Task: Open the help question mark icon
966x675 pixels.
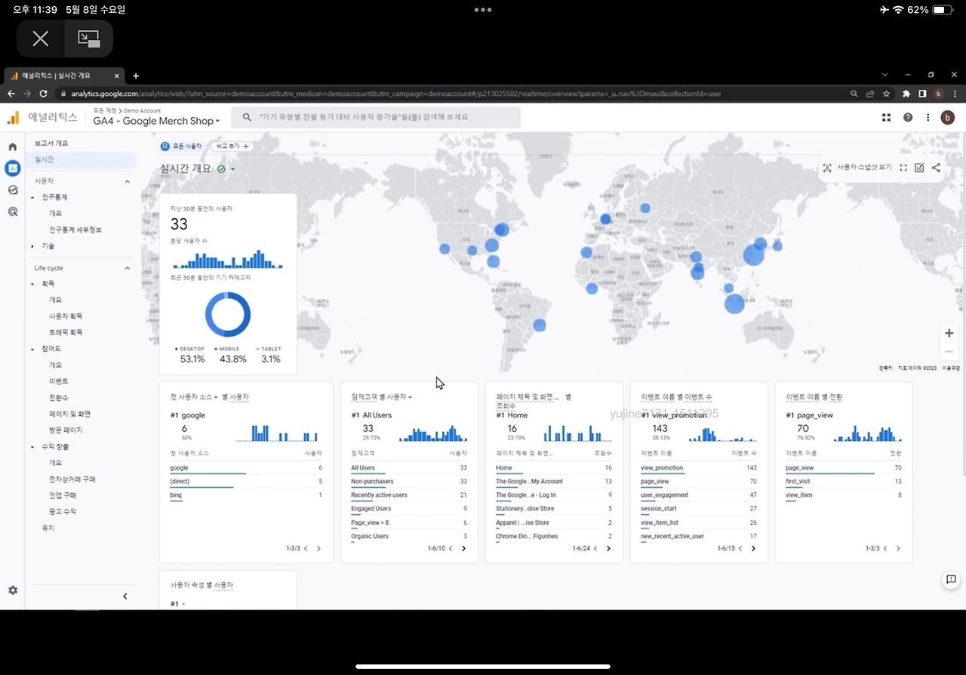Action: [908, 117]
